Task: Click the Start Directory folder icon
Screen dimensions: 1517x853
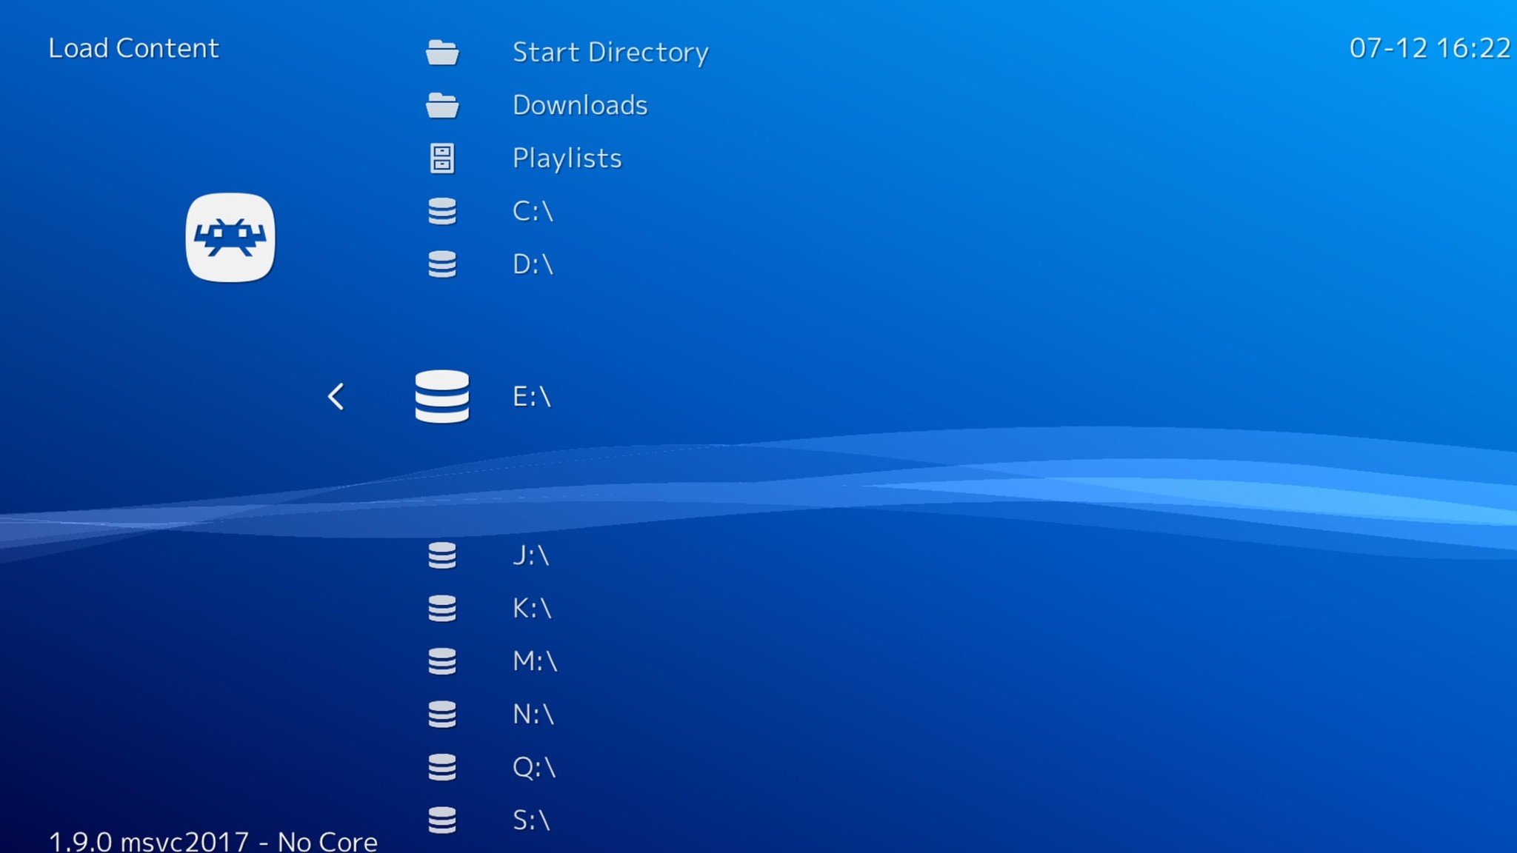Action: tap(442, 53)
